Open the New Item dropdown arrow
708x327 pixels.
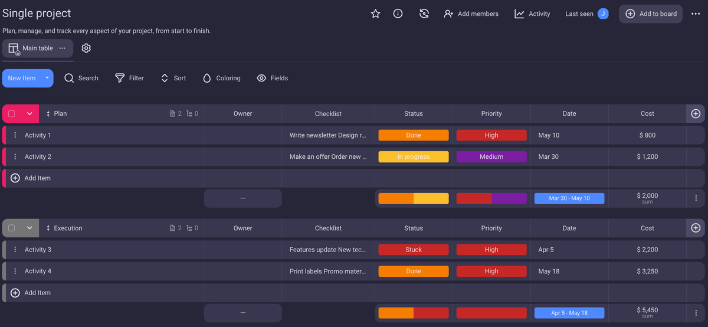pyautogui.click(x=47, y=78)
